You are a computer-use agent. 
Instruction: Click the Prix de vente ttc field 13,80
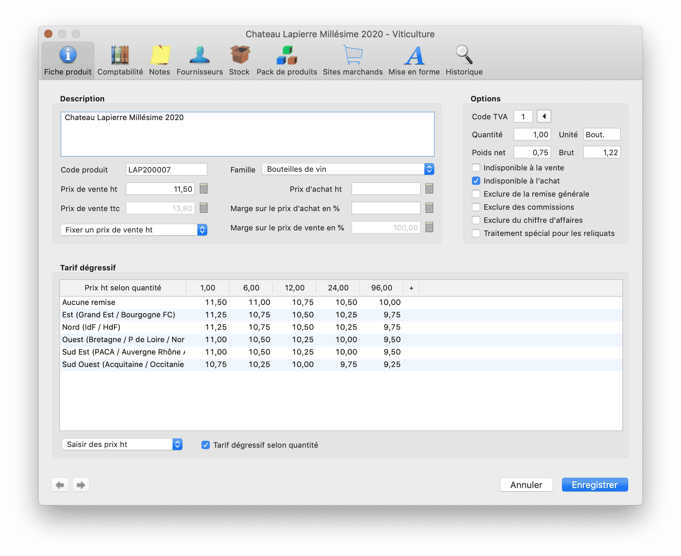(x=160, y=208)
